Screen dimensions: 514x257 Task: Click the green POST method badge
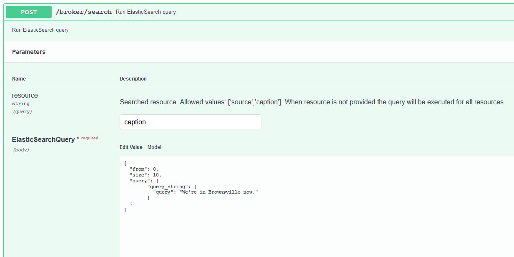(28, 12)
